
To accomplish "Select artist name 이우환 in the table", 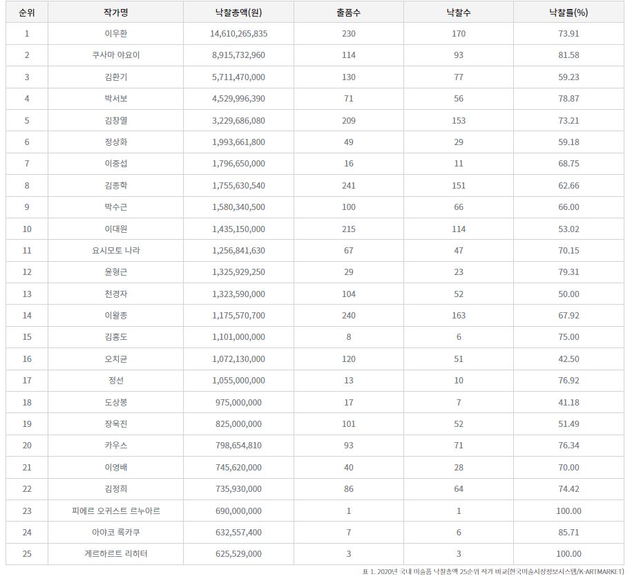I will 115,33.
